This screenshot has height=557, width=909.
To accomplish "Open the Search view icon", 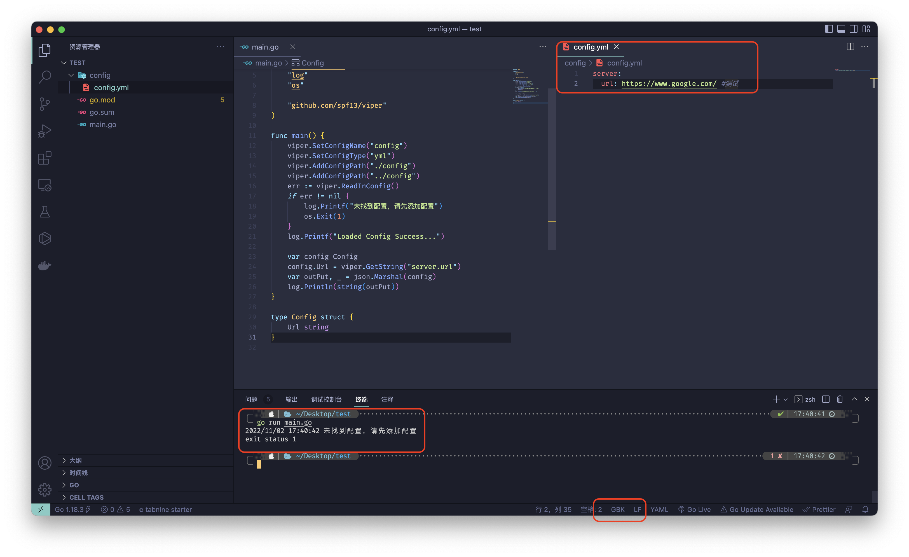I will tap(45, 77).
